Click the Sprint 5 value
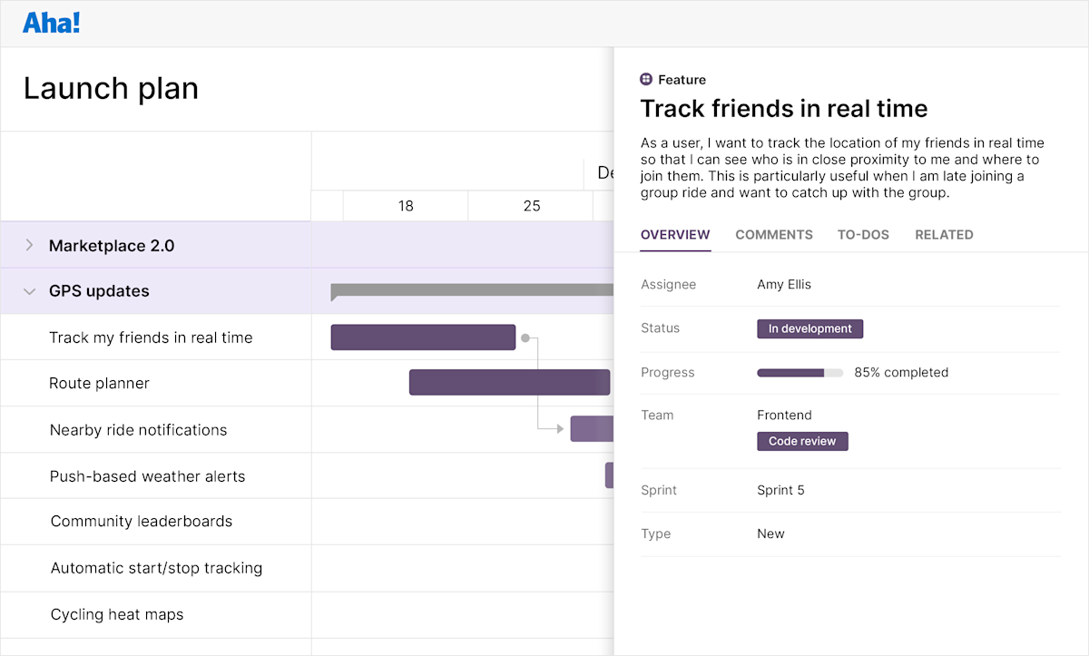1089x656 pixels. (x=780, y=490)
